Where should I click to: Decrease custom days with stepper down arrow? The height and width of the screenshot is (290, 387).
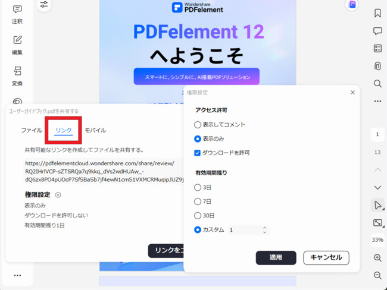coord(264,232)
